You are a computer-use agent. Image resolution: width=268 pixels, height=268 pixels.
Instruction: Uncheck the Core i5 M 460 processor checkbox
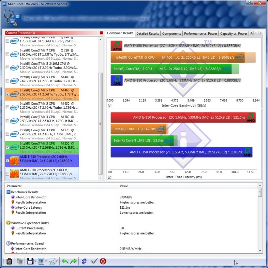coord(8,94)
